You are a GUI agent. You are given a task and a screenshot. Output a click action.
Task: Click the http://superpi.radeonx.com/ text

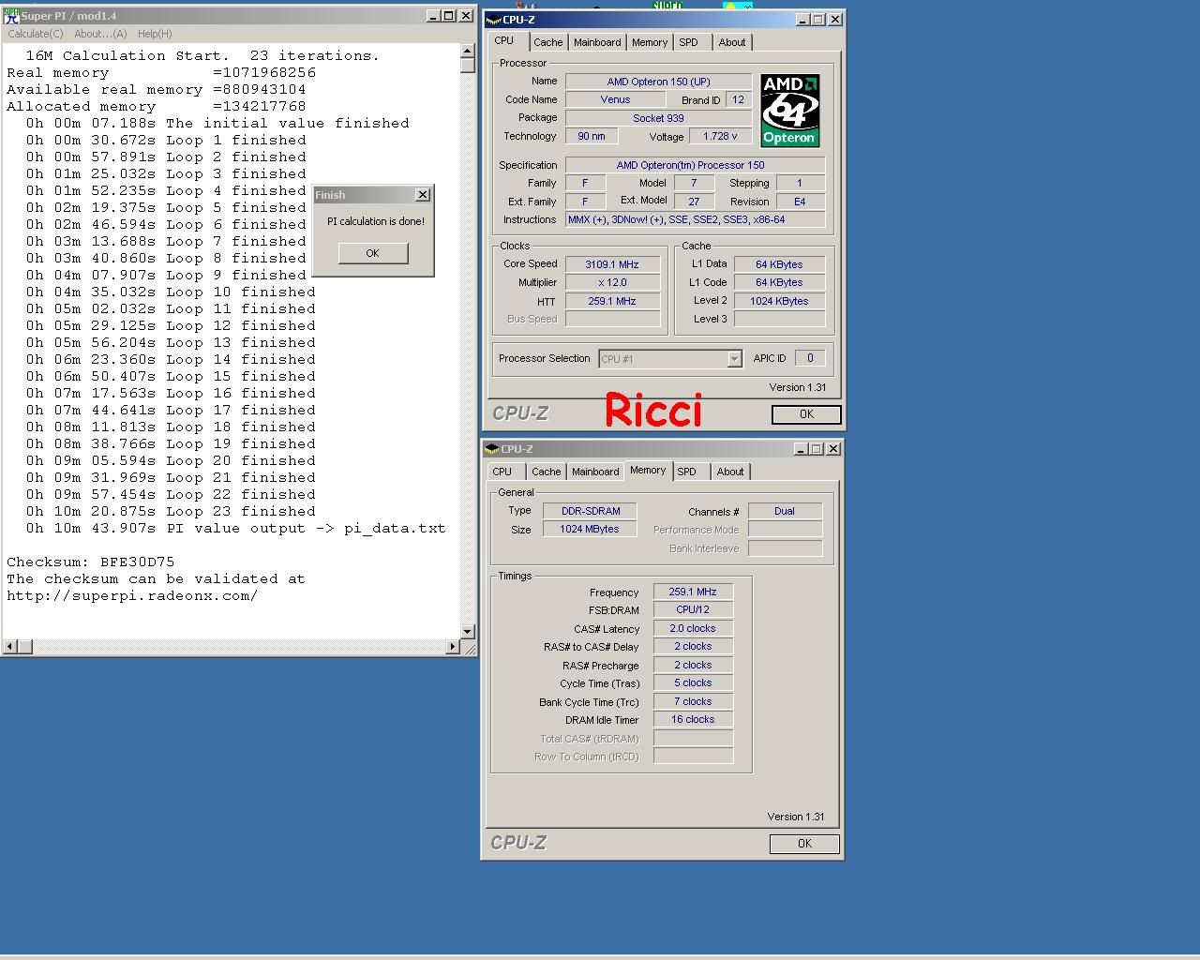(x=132, y=596)
